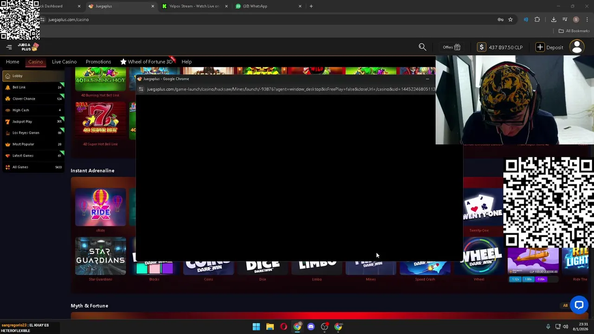Open the 40 Super Hot Bell Link game

(x=100, y=120)
